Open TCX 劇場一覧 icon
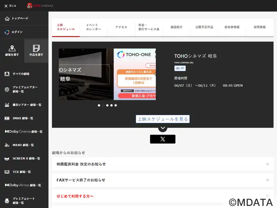Image resolution: width=277 pixels, height=208 pixels. 7,172
